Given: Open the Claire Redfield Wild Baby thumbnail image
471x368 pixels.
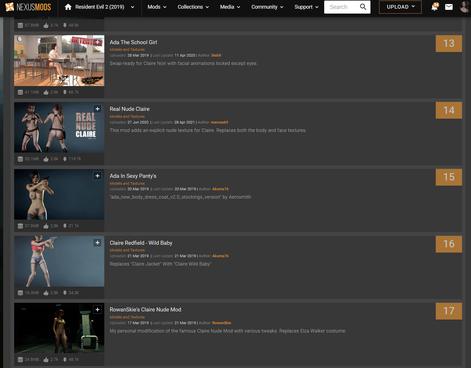Looking at the screenshot, I should click(x=59, y=261).
